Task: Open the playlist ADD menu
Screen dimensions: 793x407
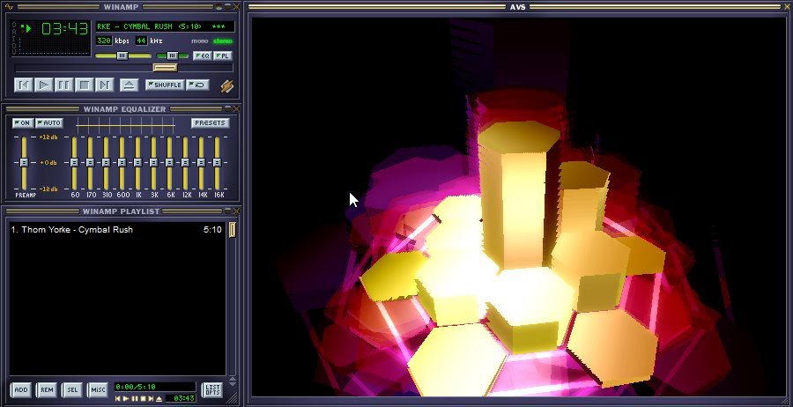Action: pyautogui.click(x=21, y=389)
